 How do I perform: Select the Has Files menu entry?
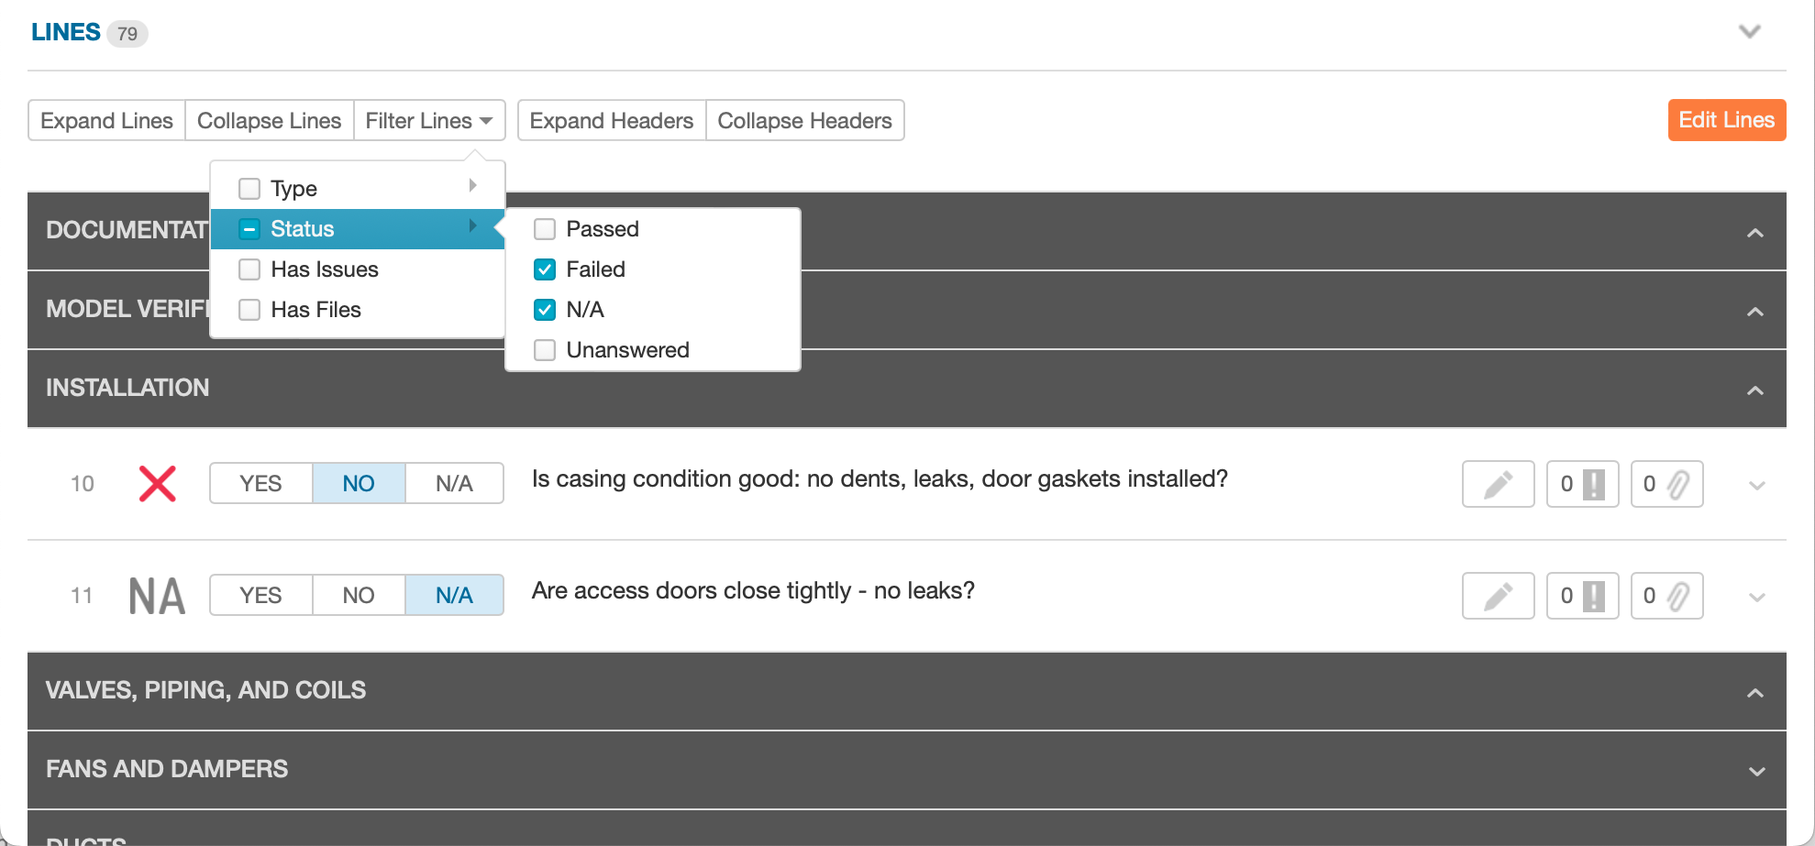click(358, 310)
